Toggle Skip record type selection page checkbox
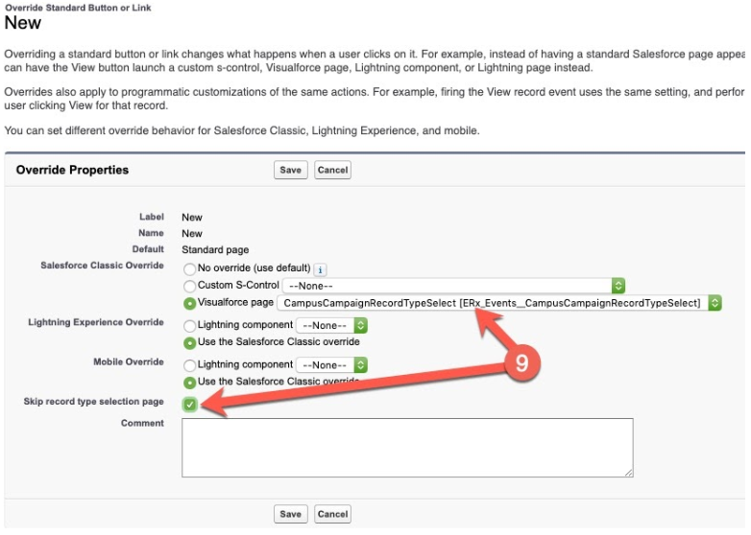Viewport: 751px width, 535px height. [x=190, y=404]
